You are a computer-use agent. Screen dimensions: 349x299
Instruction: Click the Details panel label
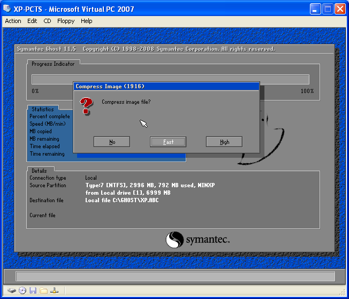[39, 171]
